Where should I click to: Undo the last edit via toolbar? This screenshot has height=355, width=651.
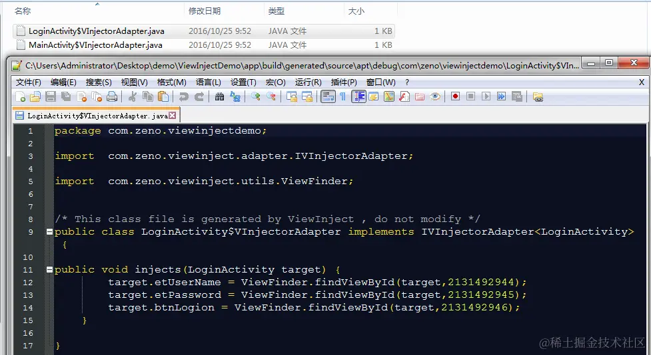pos(183,97)
